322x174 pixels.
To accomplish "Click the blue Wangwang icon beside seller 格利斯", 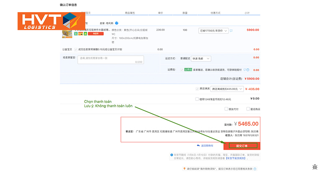I will tap(117, 23).
